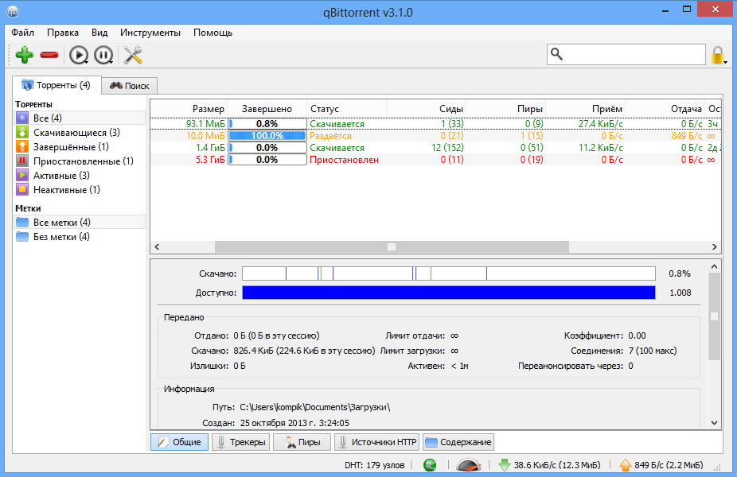Click the resume play toolbar icon
The height and width of the screenshot is (477, 737).
click(x=79, y=56)
